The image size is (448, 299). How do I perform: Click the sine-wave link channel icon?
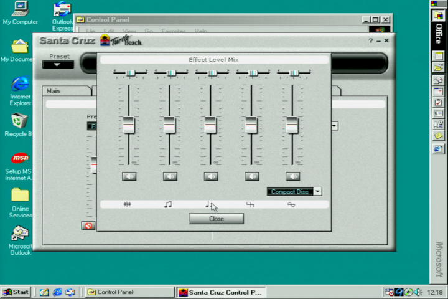[x=291, y=204]
